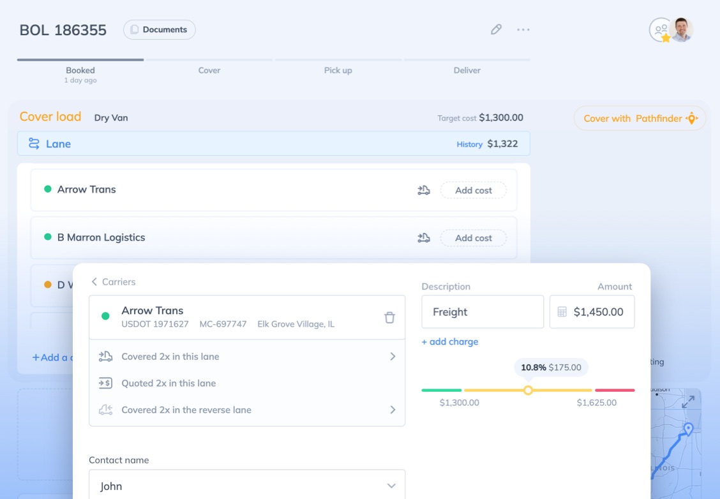Open the edit pencil icon near the top
The height and width of the screenshot is (499, 720).
[497, 29]
